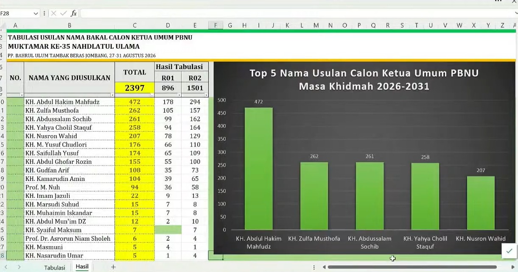
Task: Click the Insert Function fx icon
Action: [x=74, y=13]
